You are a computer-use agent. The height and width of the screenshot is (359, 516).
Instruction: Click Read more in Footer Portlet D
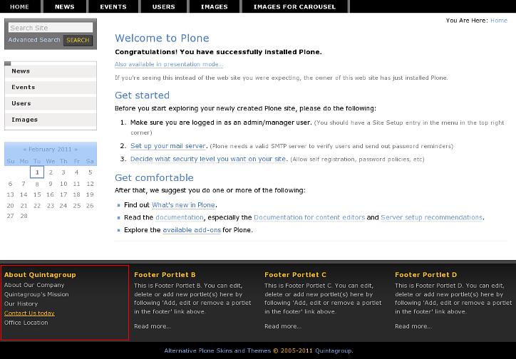click(413, 326)
